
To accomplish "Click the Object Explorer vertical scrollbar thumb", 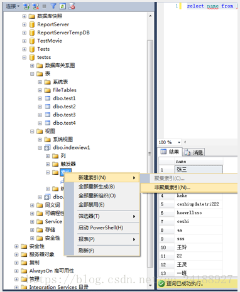I will pos(150,154).
